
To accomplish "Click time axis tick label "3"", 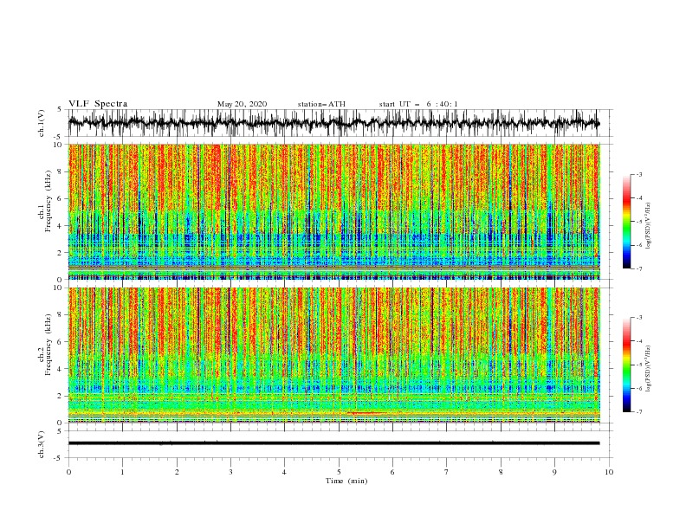I will point(230,472).
